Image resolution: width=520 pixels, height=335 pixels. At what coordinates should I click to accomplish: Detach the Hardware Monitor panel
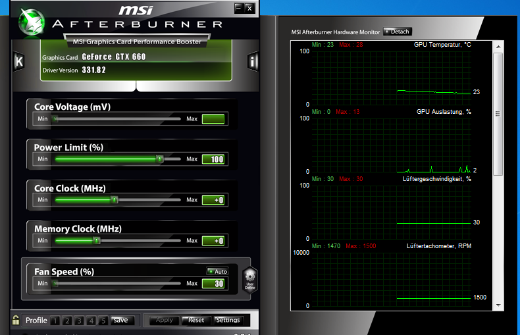[x=398, y=32]
